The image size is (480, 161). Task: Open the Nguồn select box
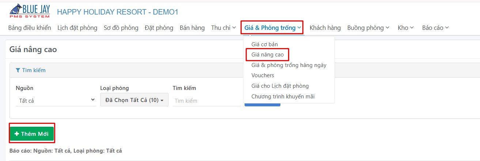tap(56, 101)
